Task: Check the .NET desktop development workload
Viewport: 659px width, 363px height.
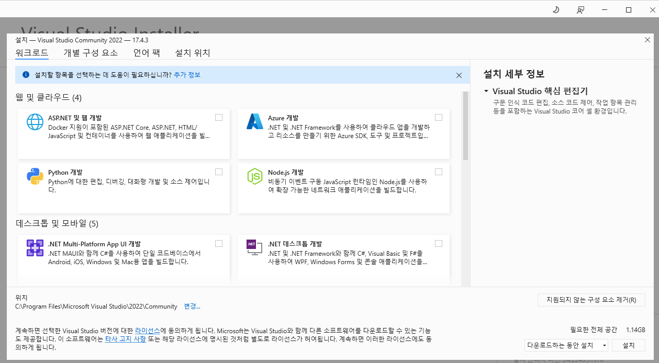Action: pyautogui.click(x=439, y=243)
